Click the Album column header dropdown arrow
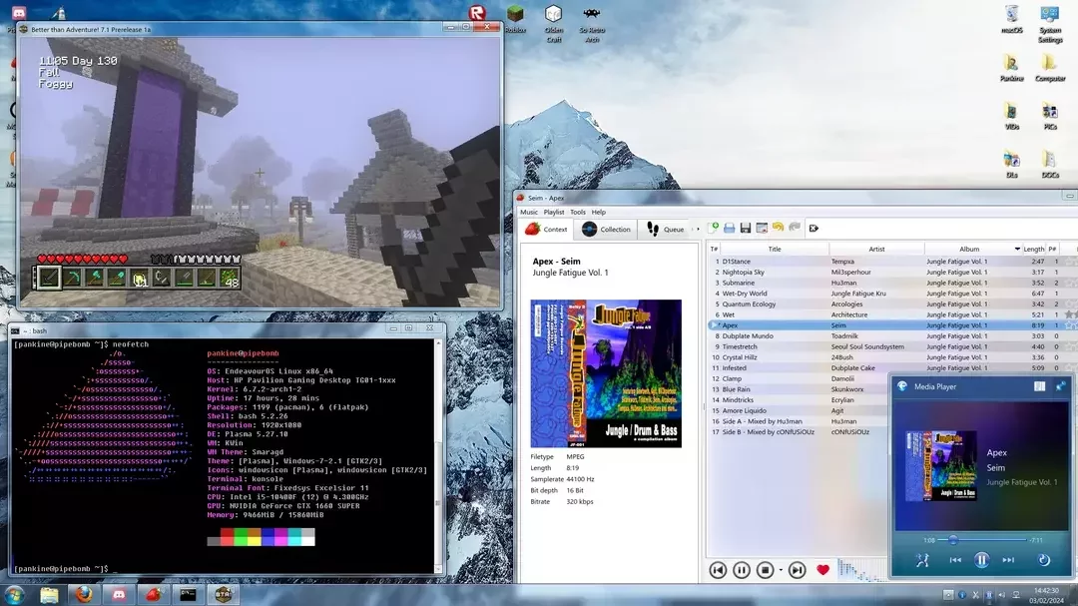 point(1017,249)
